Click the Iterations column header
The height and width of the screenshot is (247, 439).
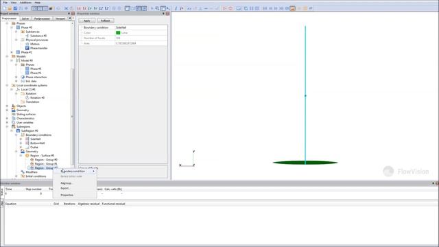click(69, 204)
